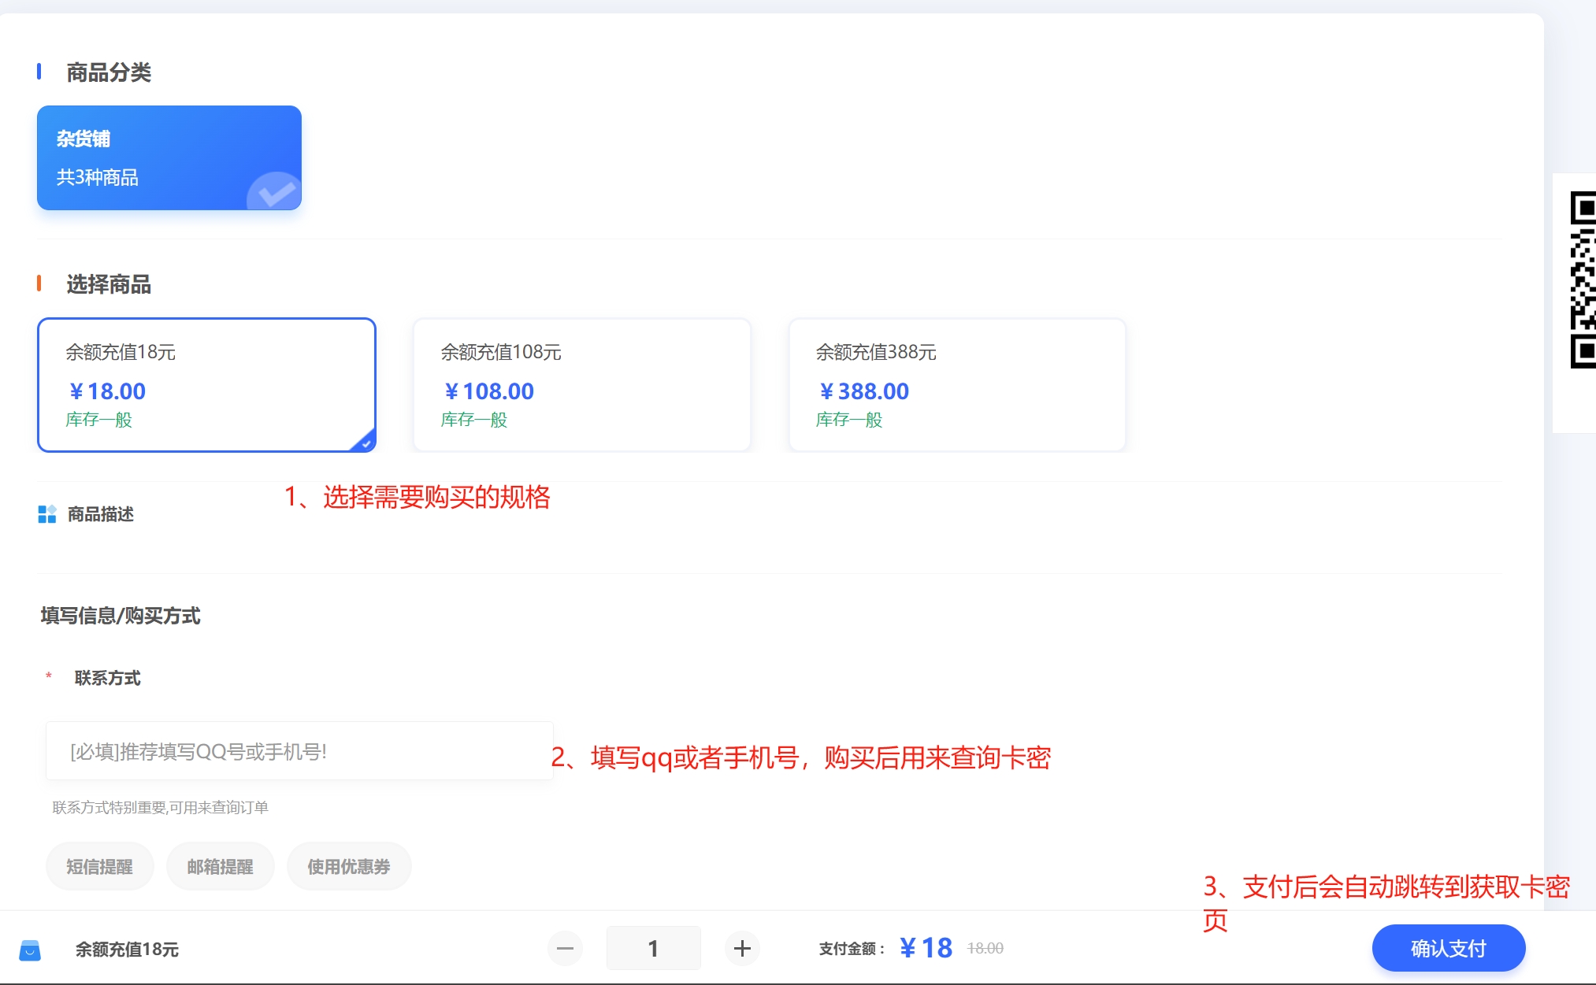Click the 共3种商品 text
1596x985 pixels.
[98, 177]
